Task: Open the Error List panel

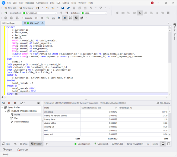Action: pyautogui.click(x=23, y=150)
